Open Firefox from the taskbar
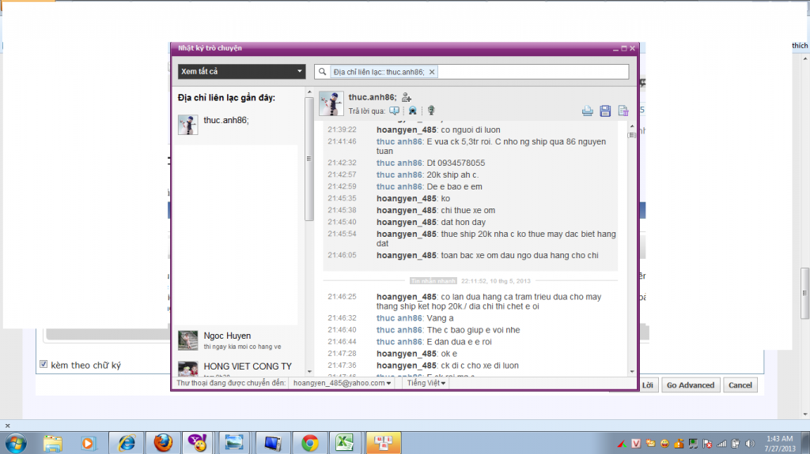 coord(163,442)
